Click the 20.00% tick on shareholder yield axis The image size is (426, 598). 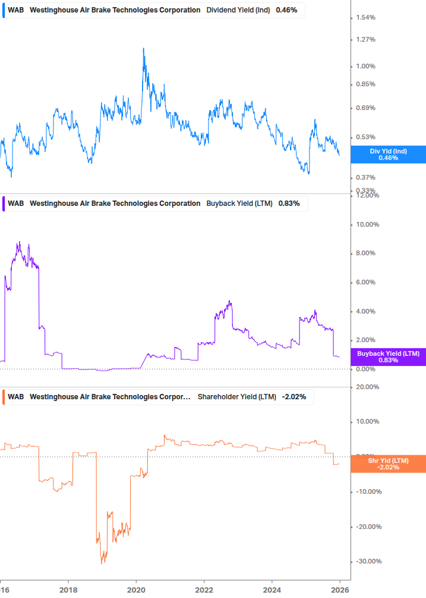[x=367, y=387]
